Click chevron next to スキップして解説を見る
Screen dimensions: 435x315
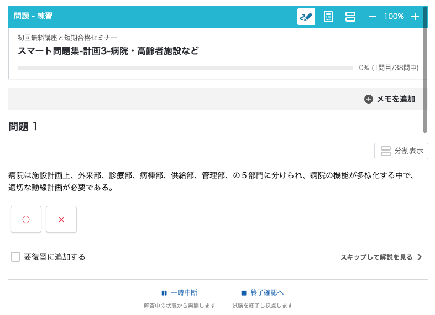[x=420, y=257]
